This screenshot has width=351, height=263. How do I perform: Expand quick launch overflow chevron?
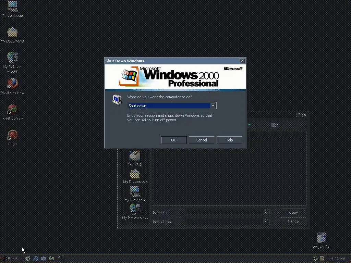(x=59, y=258)
